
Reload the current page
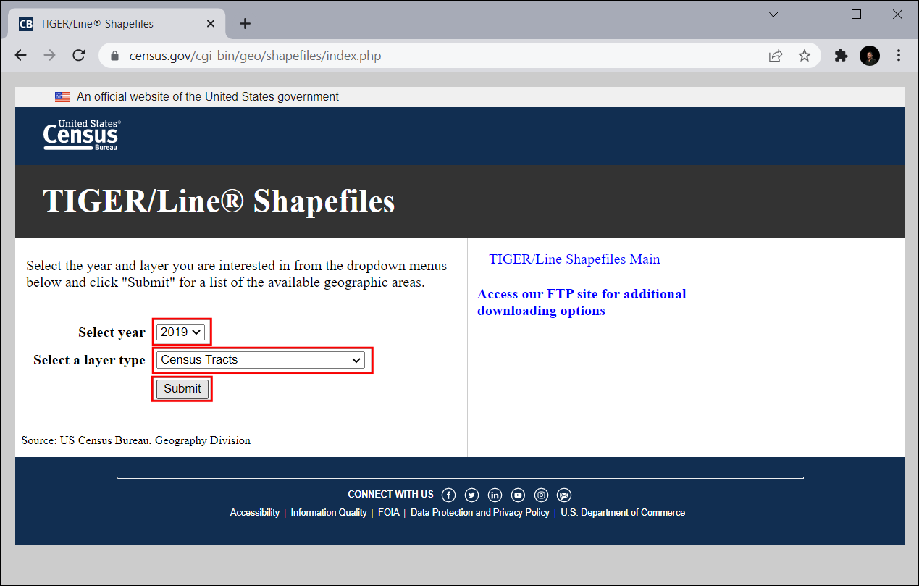pyautogui.click(x=79, y=56)
